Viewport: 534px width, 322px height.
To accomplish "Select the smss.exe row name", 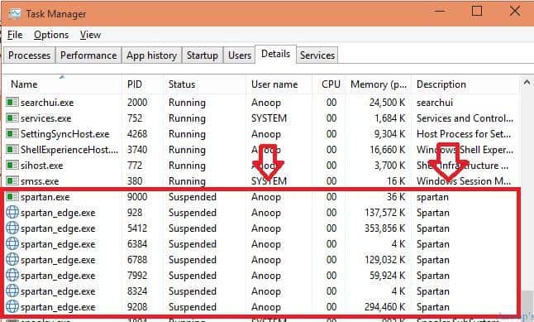I will pos(40,181).
